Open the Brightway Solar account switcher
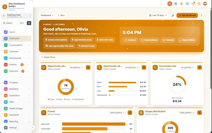 (16, 16)
